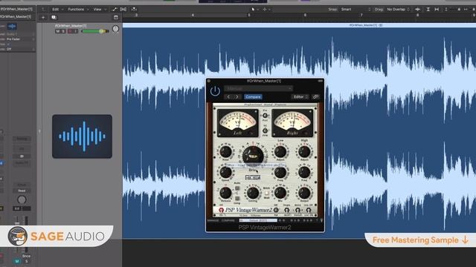476x267 pixels.
Task: Open the Snap Smart dropdown
Action: (356, 10)
